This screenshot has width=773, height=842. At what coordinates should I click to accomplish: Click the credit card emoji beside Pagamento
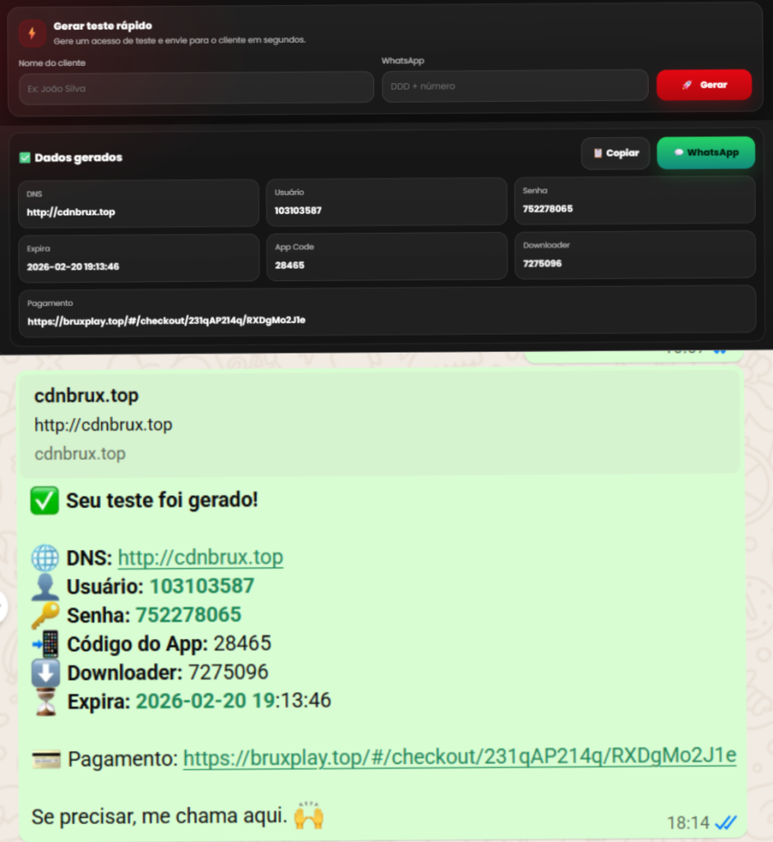(x=46, y=759)
